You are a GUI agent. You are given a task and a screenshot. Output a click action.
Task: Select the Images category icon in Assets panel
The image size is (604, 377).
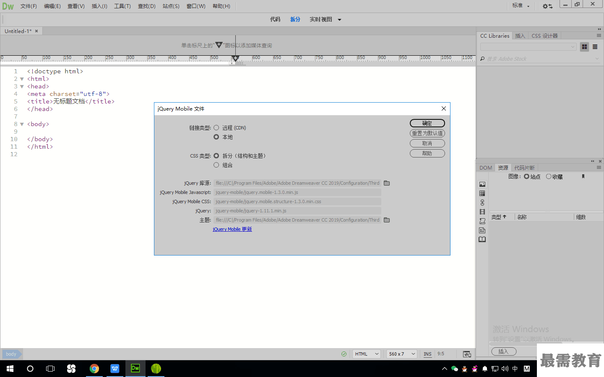482,184
